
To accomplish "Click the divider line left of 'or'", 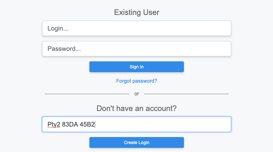I will [x=86, y=94].
